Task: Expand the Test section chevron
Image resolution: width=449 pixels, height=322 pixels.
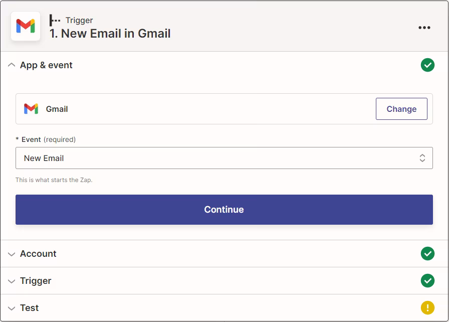Action: tap(12, 308)
